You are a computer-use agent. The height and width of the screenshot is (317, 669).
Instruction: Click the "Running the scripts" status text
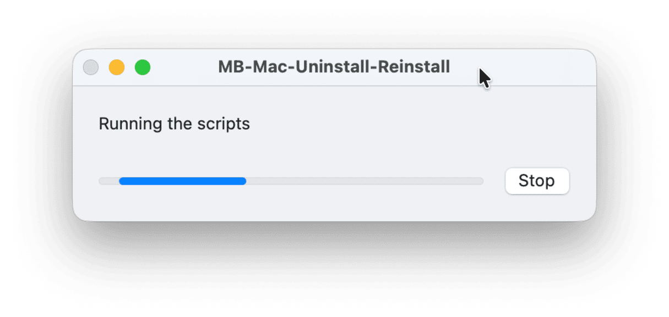click(x=174, y=124)
